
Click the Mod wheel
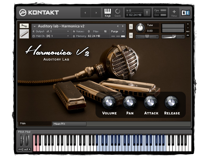[27, 140]
